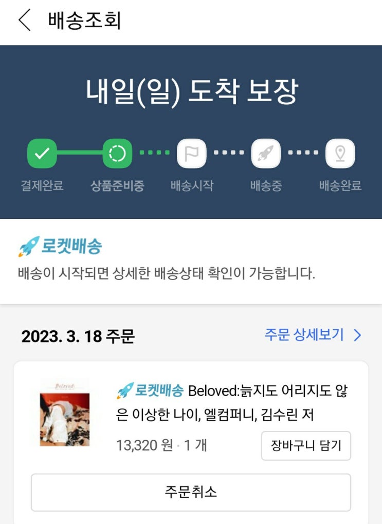This screenshot has height=524, width=382.
Task: Tap the 2023. 3. 18 주문 date heading
Action: pos(78,336)
